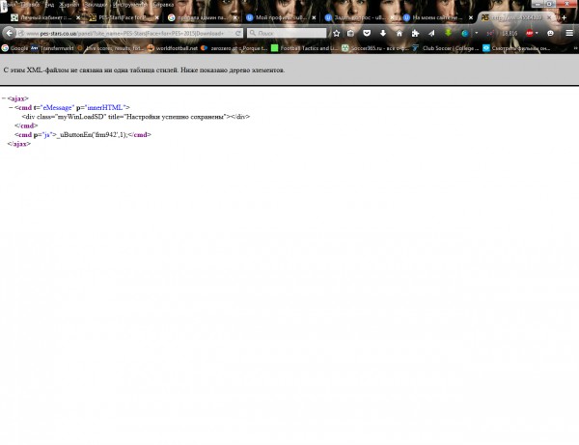
Task: Close the PES-Stars|Face for P... tab
Action: (156, 17)
